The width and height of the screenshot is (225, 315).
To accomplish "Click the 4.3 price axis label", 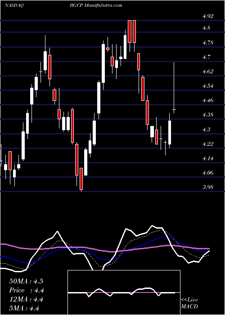I will [x=206, y=129].
